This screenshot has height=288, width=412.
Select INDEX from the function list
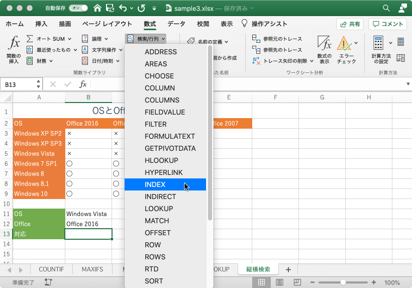(165, 184)
